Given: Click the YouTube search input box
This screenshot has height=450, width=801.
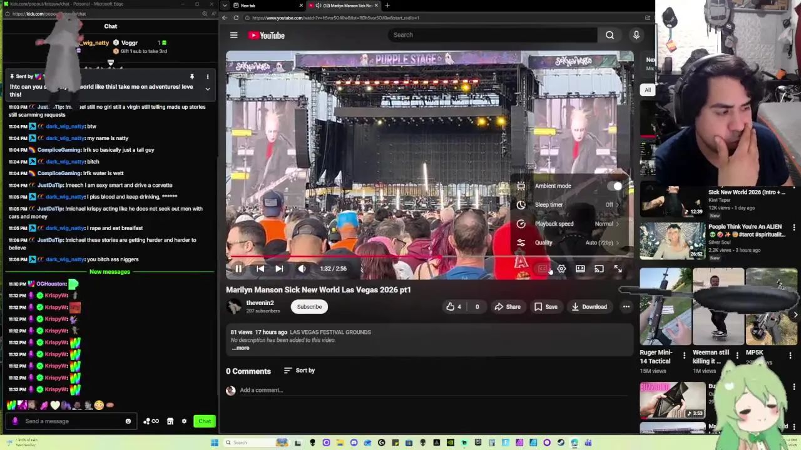Looking at the screenshot, I should point(492,35).
